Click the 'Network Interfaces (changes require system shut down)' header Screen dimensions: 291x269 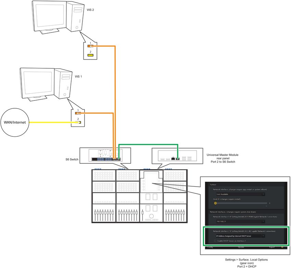(233, 212)
